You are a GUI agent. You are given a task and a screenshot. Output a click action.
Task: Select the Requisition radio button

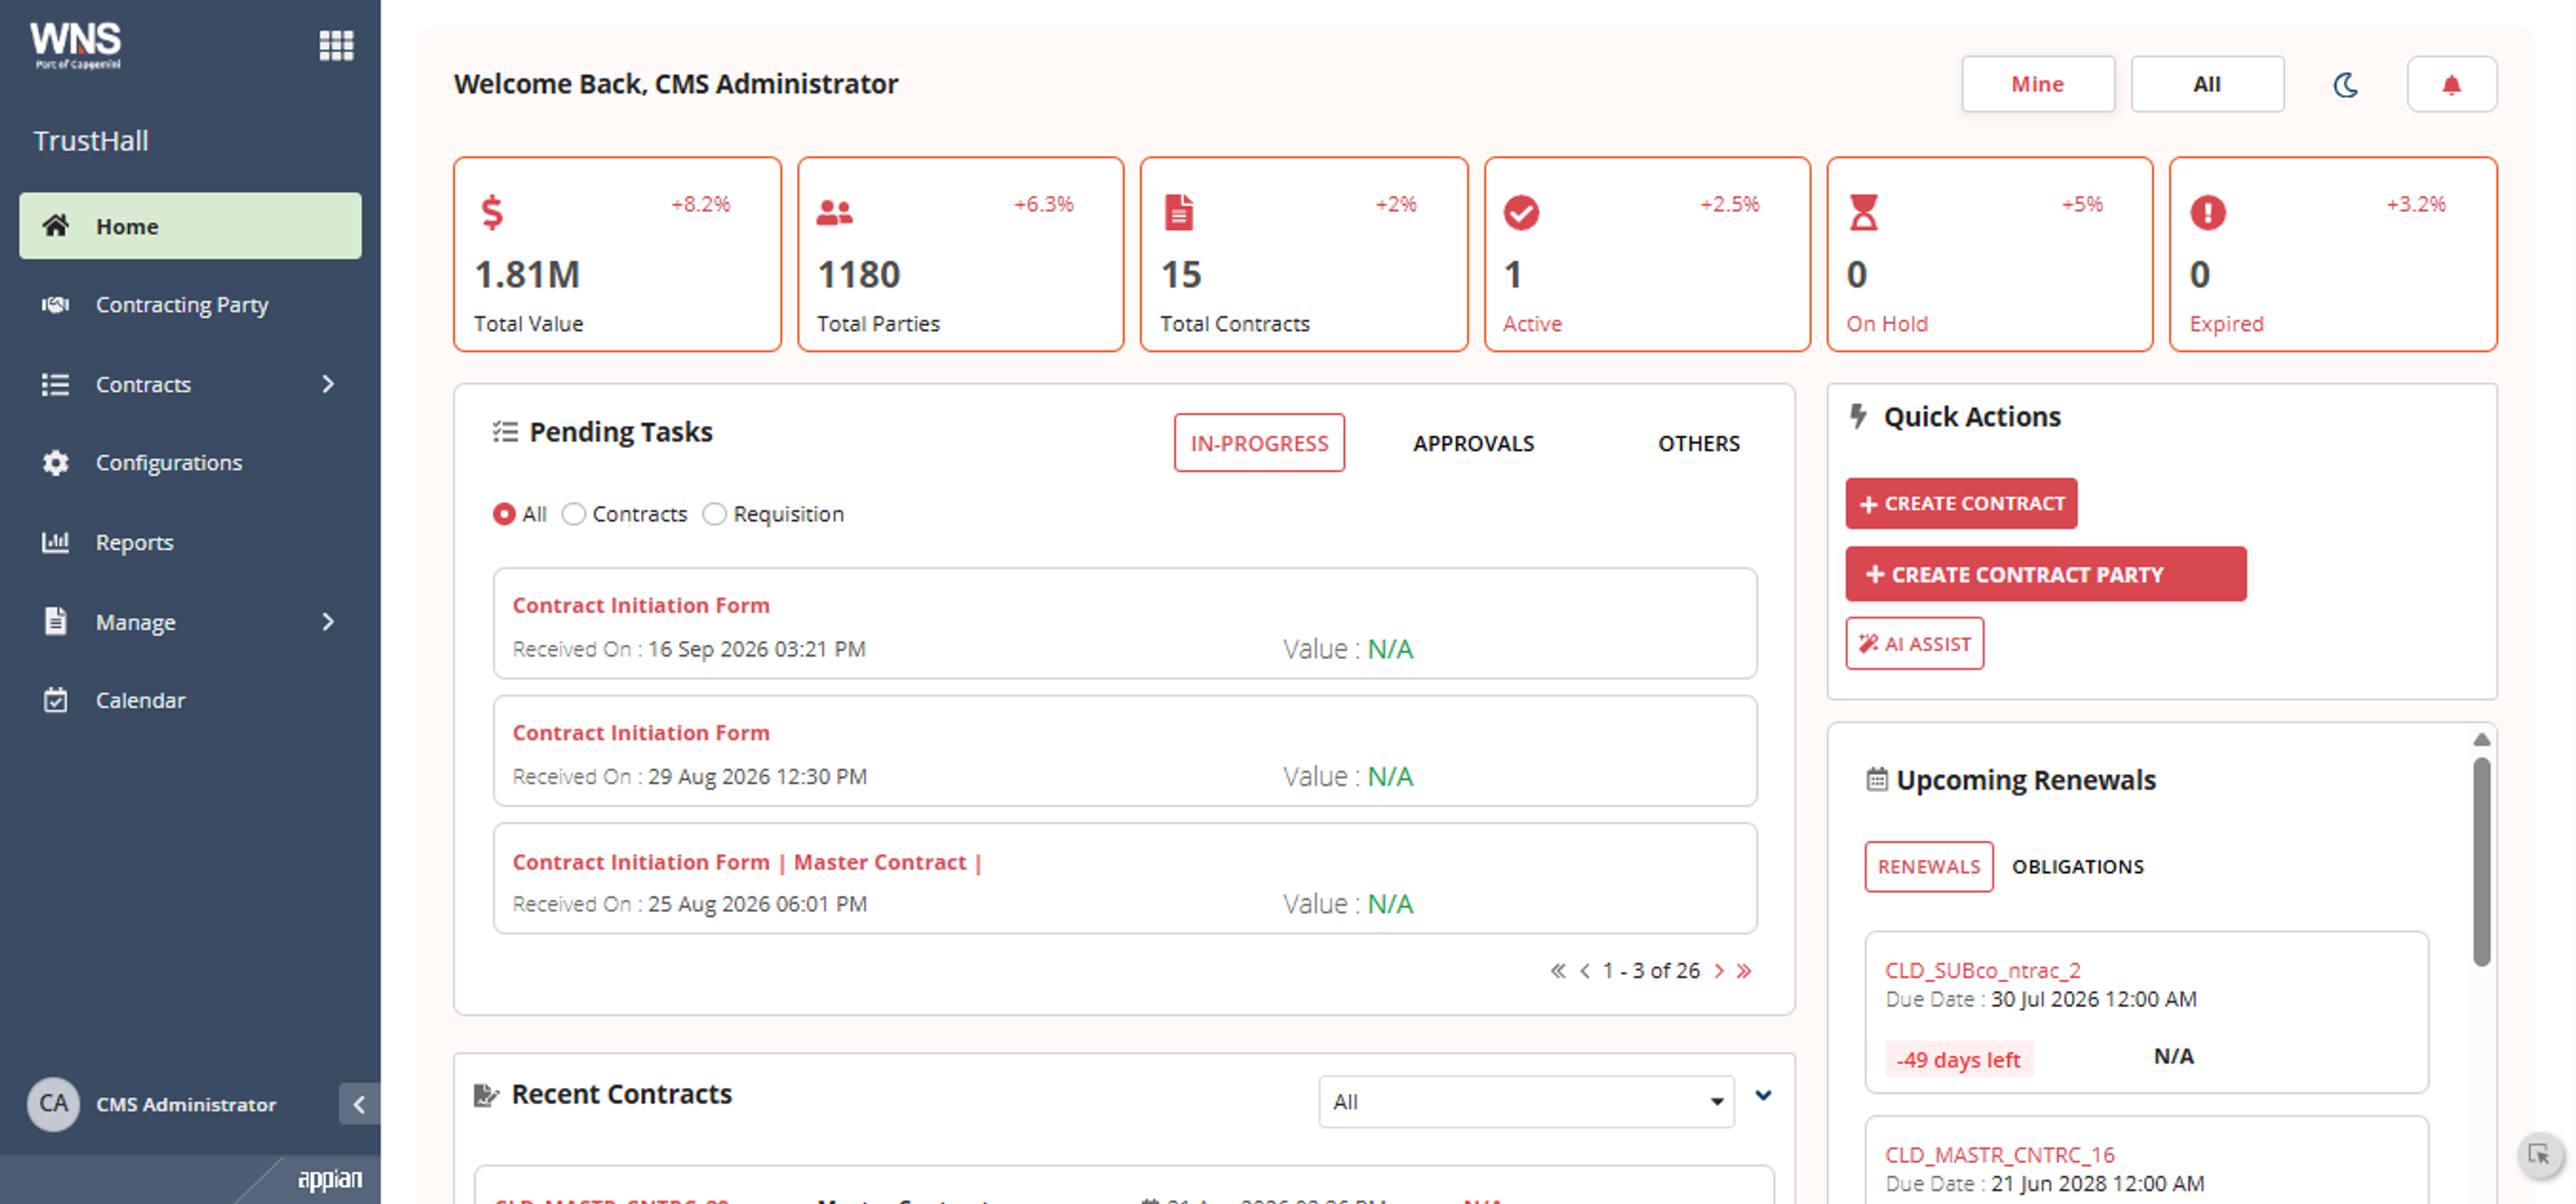[714, 514]
